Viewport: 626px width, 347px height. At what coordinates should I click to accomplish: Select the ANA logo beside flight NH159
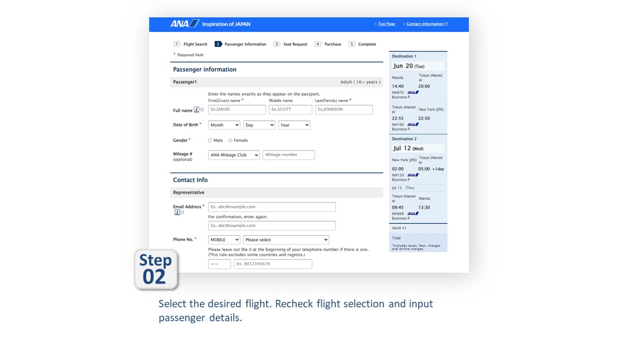click(x=412, y=174)
